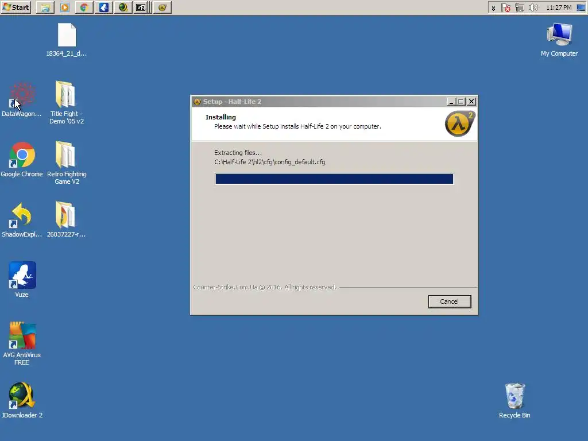This screenshot has height=441, width=588.
Task: Open JDownloader from the taskbar quick launch
Action: coord(123,7)
